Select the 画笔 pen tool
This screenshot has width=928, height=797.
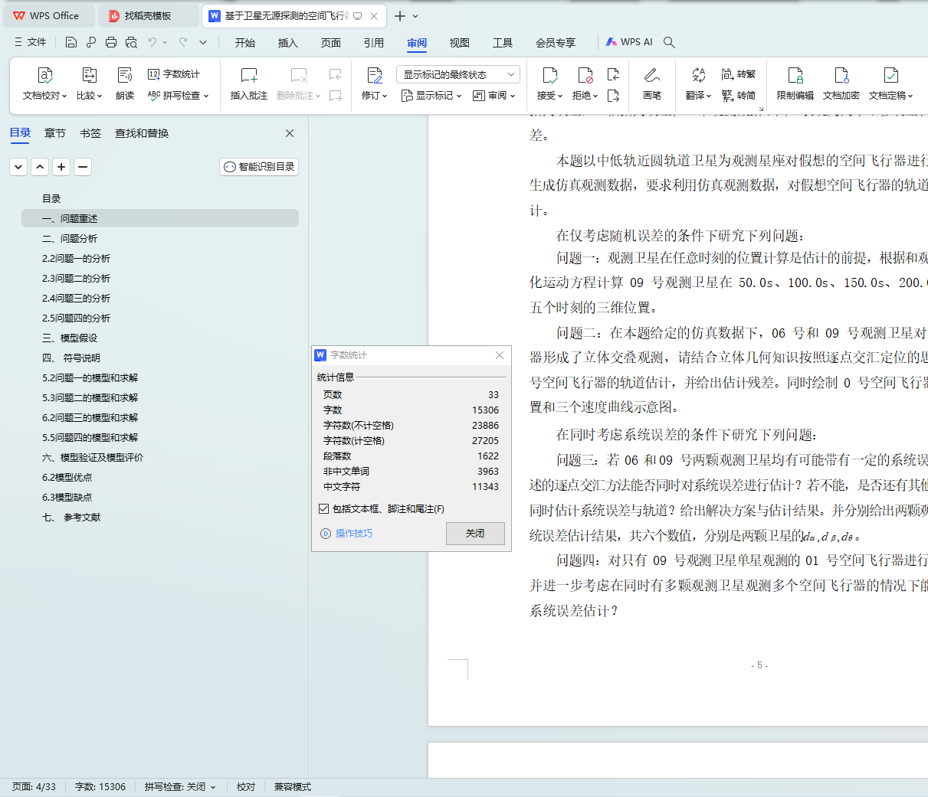tap(652, 84)
